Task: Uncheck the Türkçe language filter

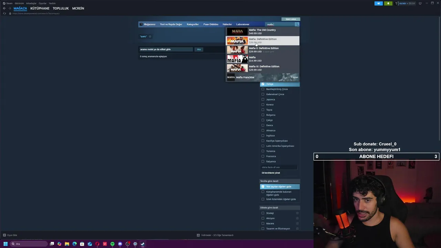Action: (263, 84)
